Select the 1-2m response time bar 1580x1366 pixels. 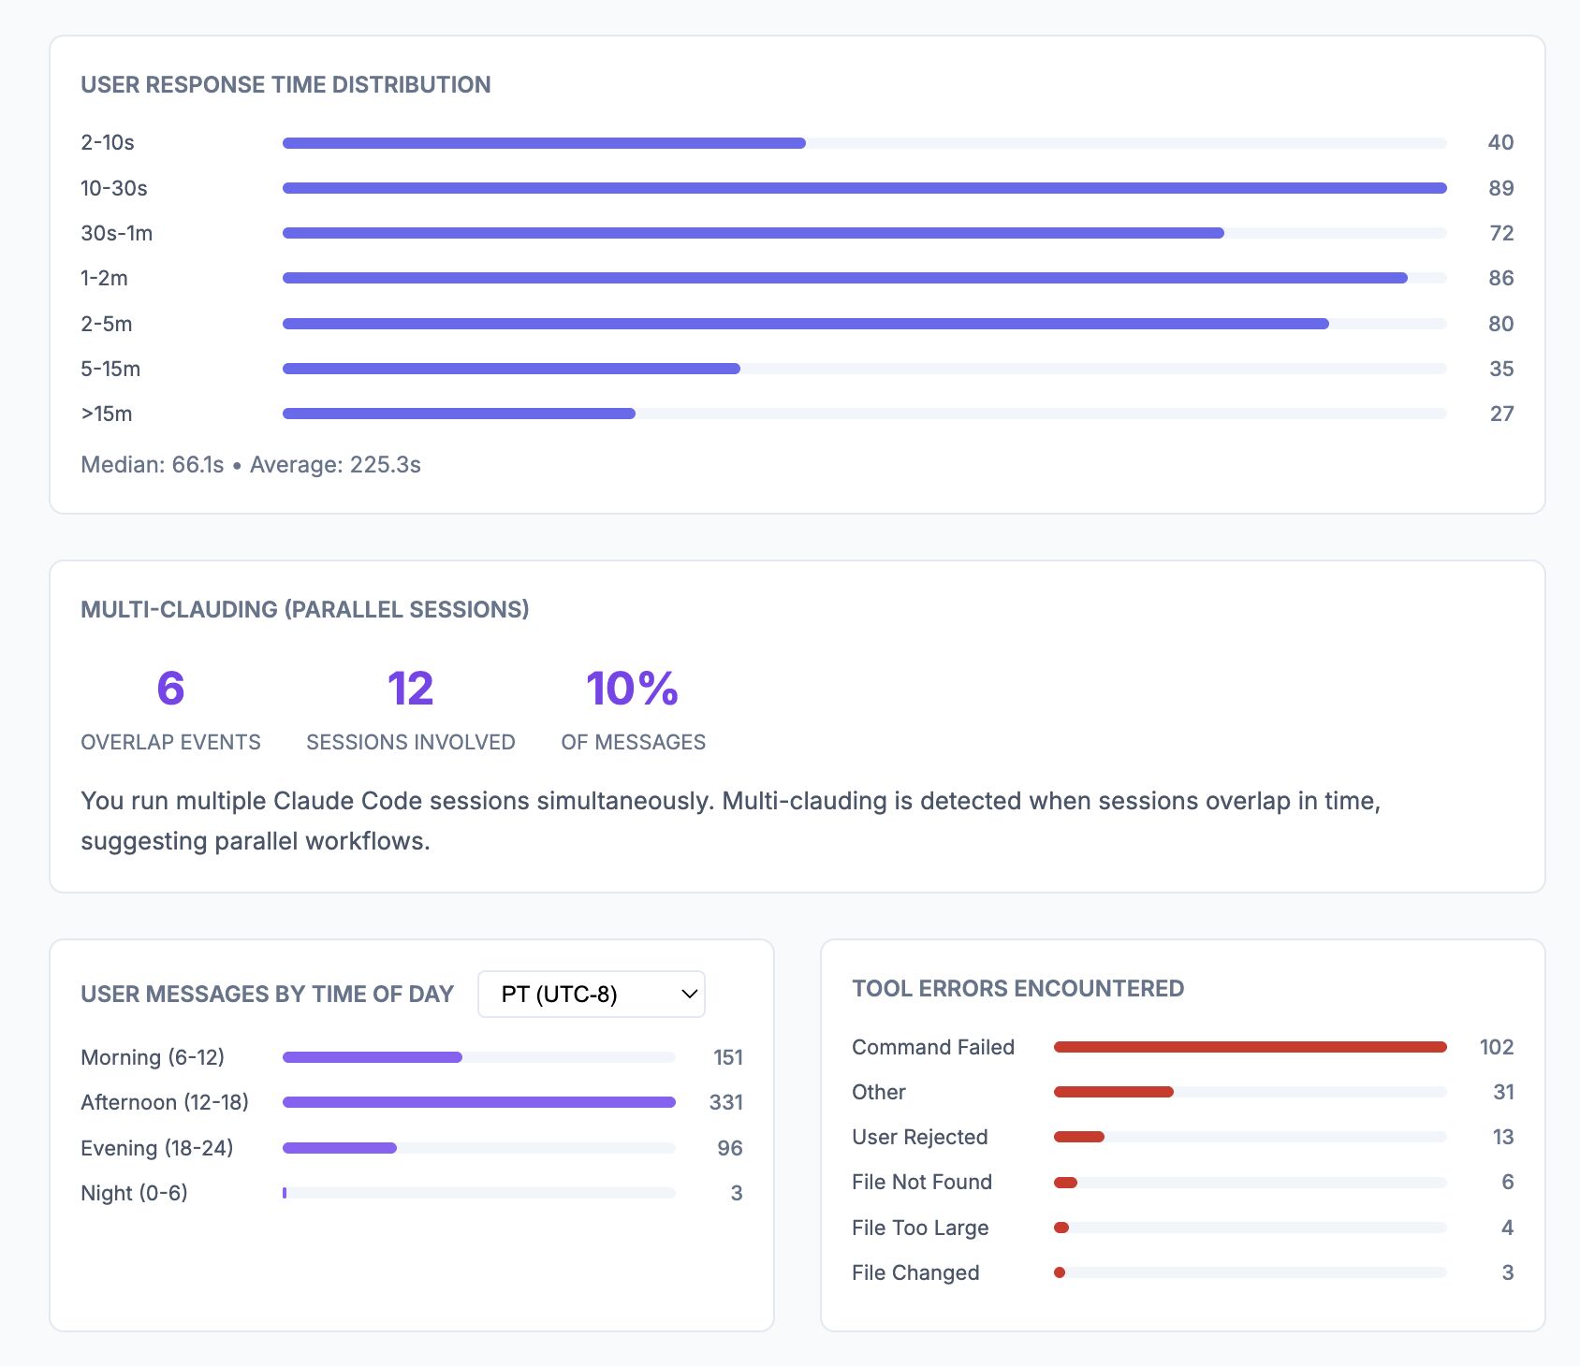coord(844,278)
